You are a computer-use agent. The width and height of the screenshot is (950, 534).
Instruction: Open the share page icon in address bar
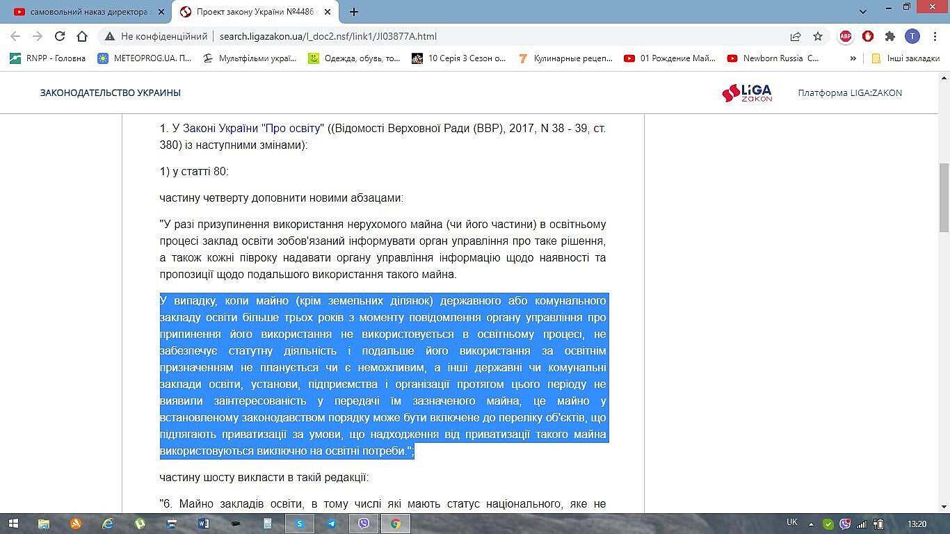[x=796, y=36]
